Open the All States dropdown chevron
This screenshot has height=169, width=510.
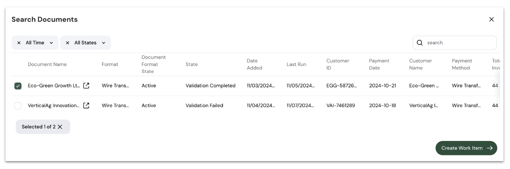104,43
